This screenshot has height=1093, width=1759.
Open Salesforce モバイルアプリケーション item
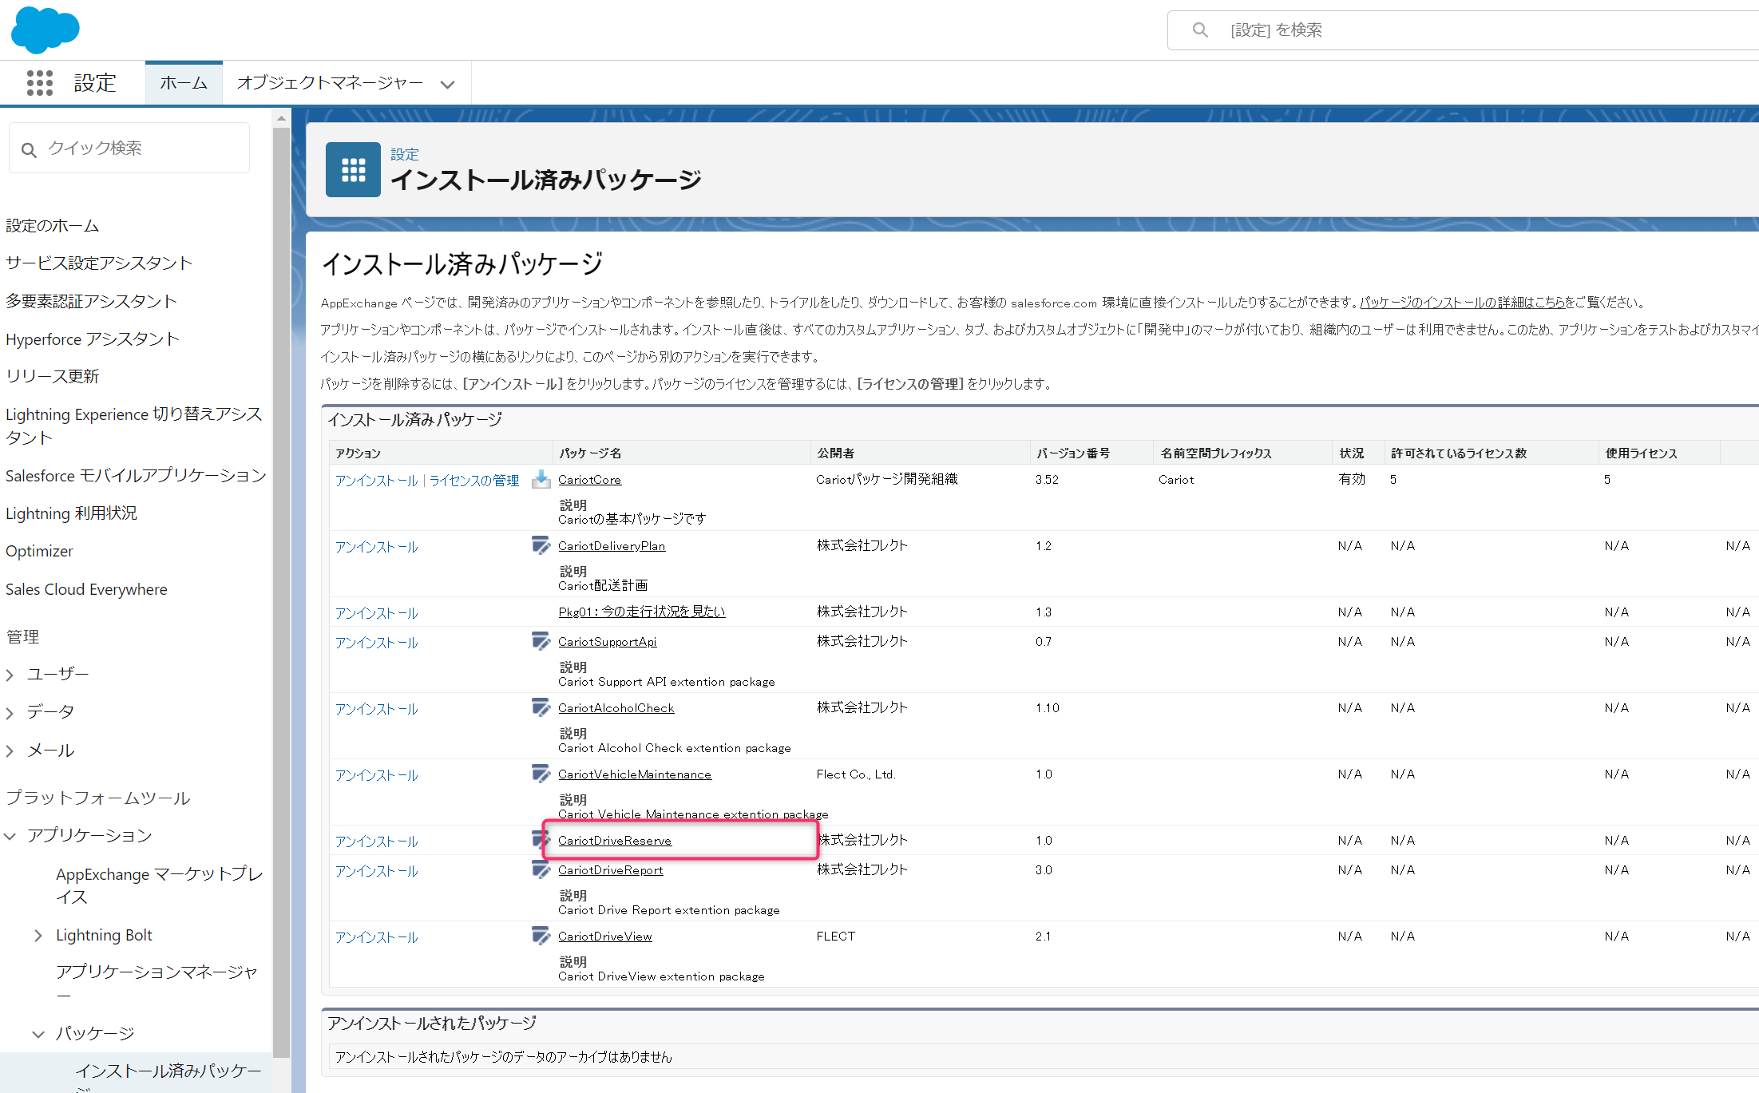click(x=136, y=476)
